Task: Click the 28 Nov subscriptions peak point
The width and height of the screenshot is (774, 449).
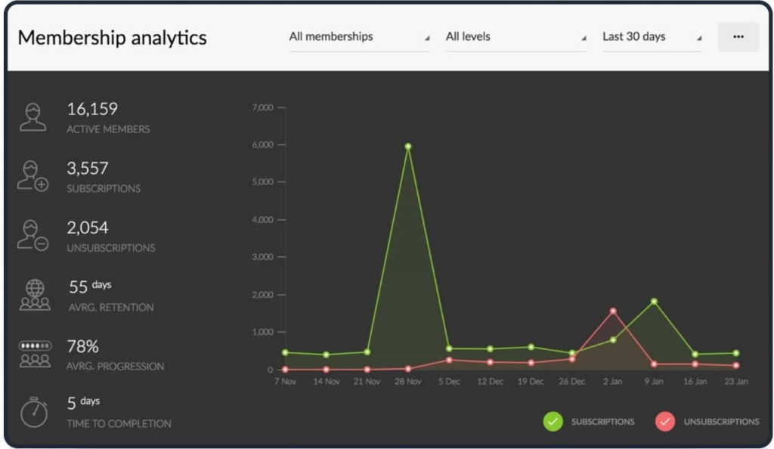Action: tap(408, 147)
